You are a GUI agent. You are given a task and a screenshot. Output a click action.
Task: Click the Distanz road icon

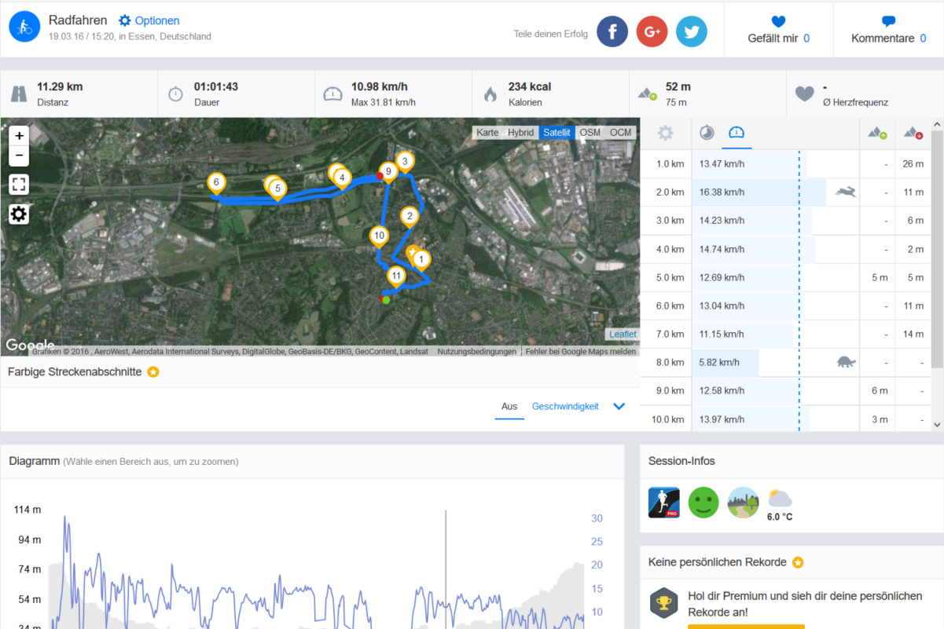click(19, 94)
